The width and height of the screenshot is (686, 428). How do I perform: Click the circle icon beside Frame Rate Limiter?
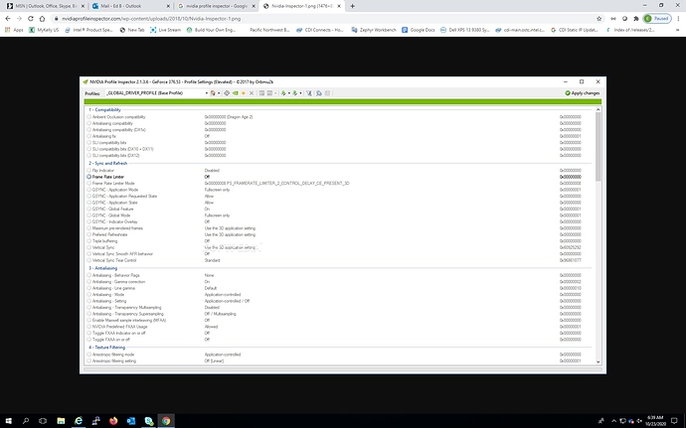(88, 177)
